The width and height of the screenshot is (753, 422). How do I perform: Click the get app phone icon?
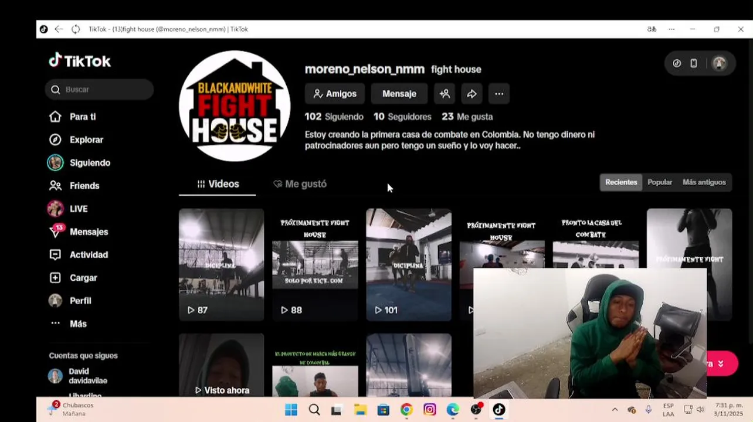tap(694, 63)
